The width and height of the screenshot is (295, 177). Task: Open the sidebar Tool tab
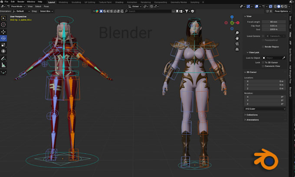click(290, 27)
